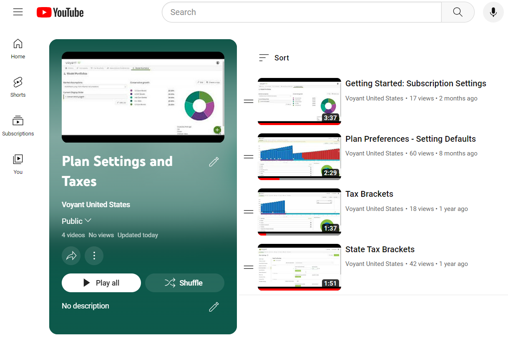Grab the drag handle for Plan Preferences video

click(249, 157)
